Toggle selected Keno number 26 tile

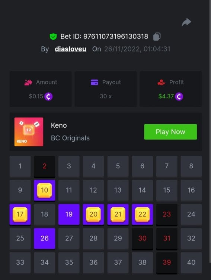(x=45, y=239)
